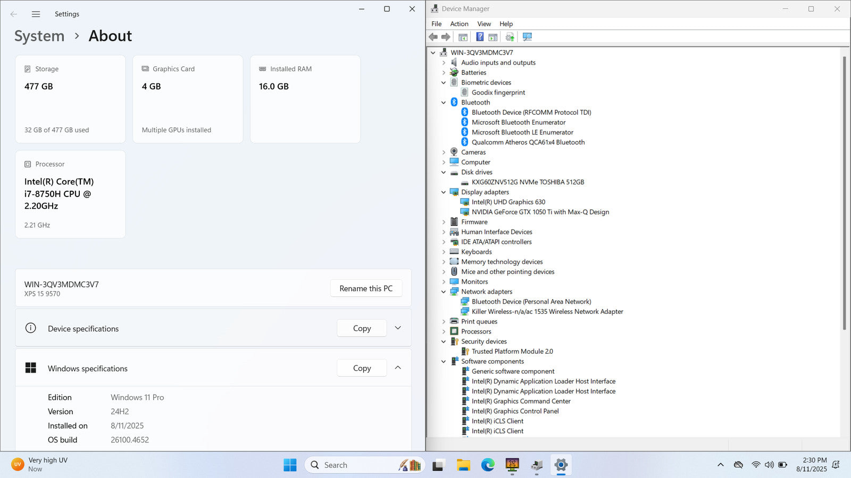Copy the Windows specifications
Screen dimensions: 851x478
(362, 368)
